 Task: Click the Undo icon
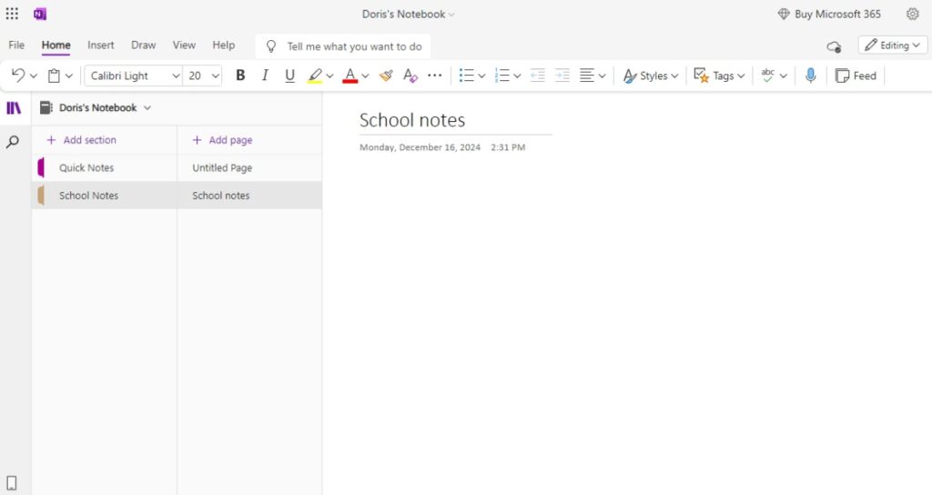tap(18, 76)
